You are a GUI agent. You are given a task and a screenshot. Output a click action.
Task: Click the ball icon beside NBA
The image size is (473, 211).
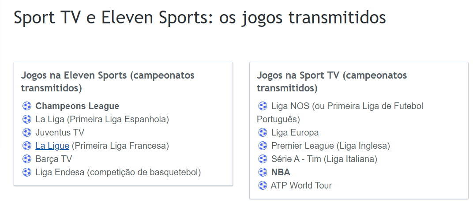coord(263,172)
